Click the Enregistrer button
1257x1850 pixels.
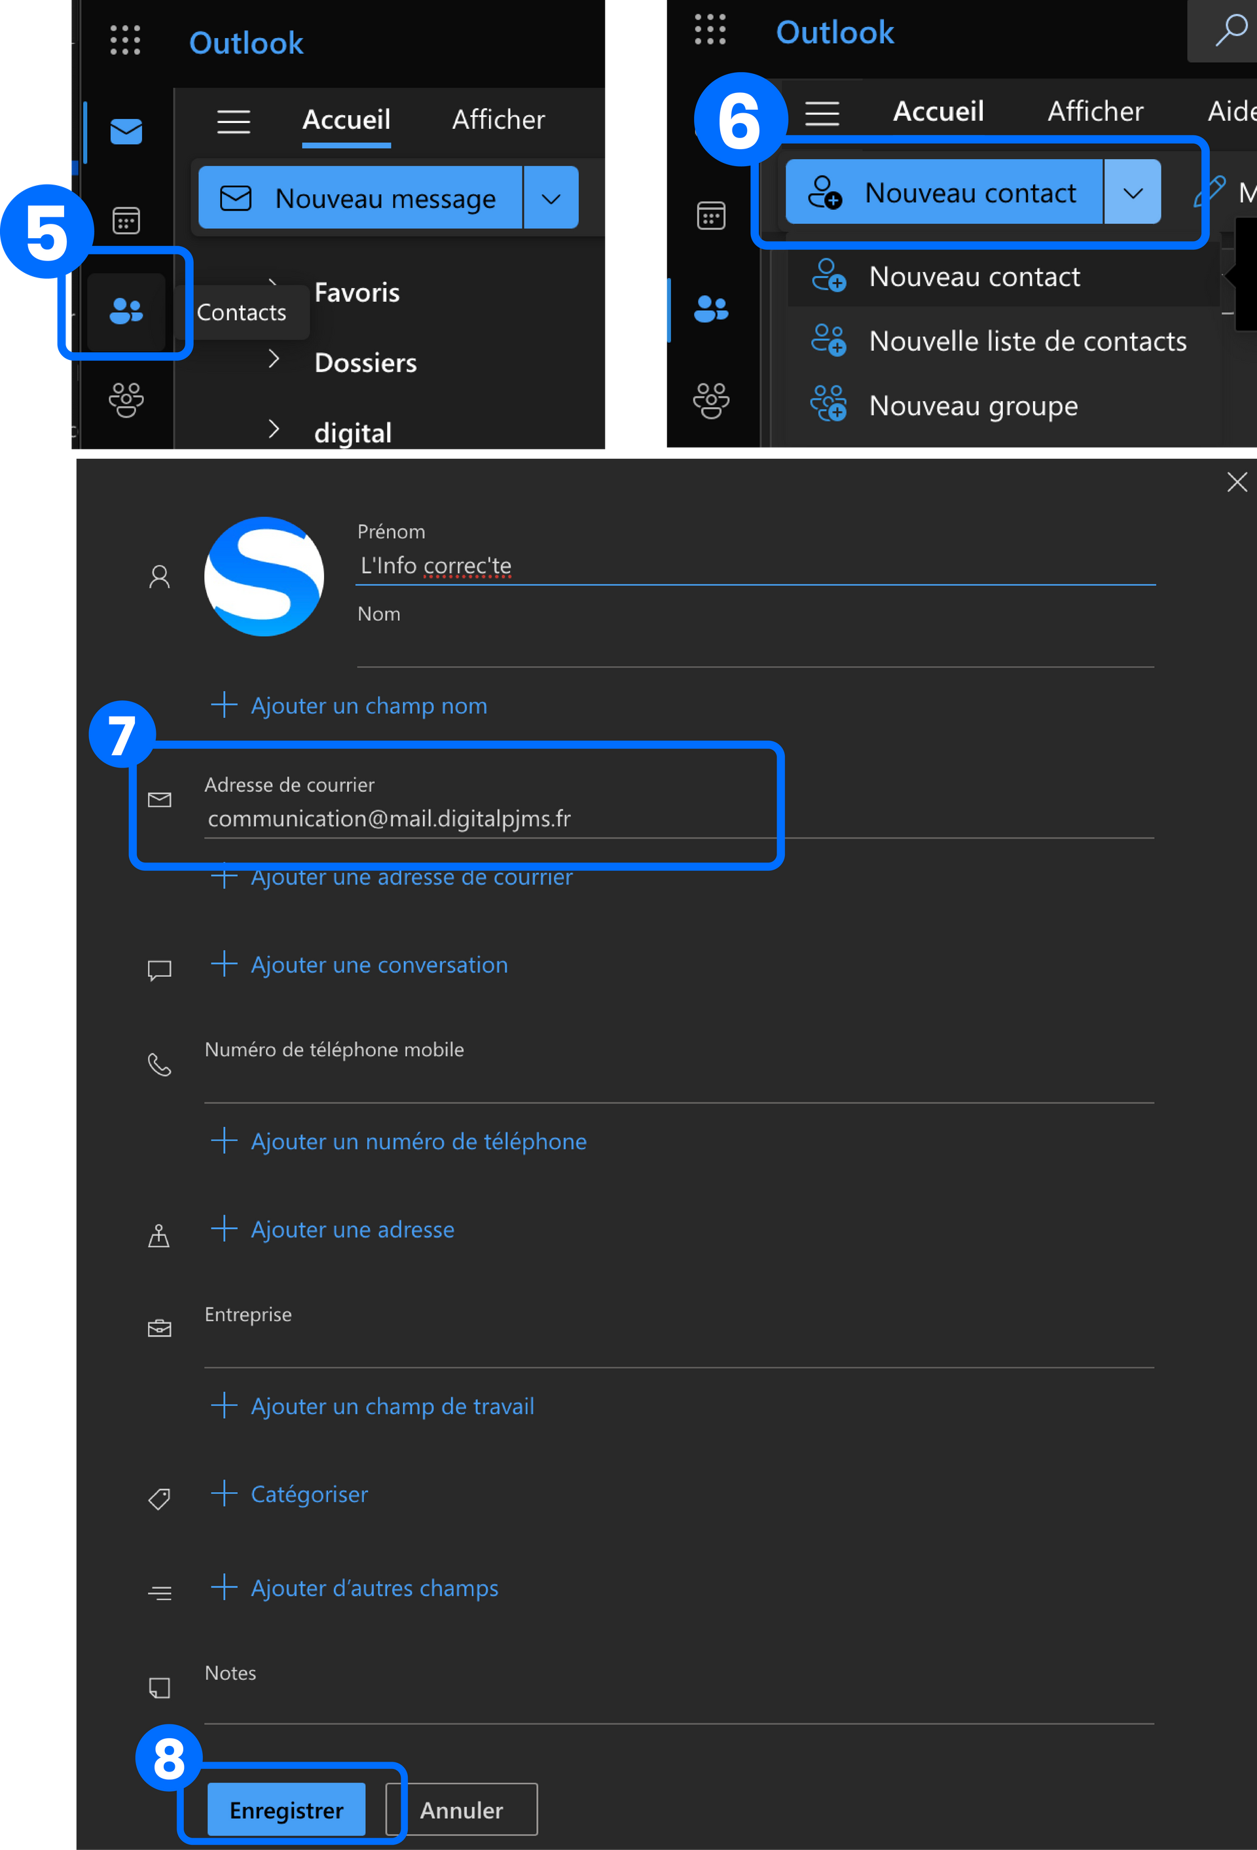coord(286,1809)
